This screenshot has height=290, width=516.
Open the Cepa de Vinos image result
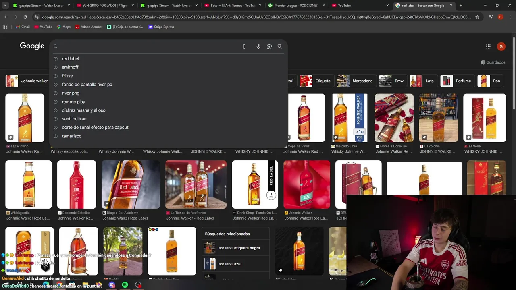click(306, 118)
